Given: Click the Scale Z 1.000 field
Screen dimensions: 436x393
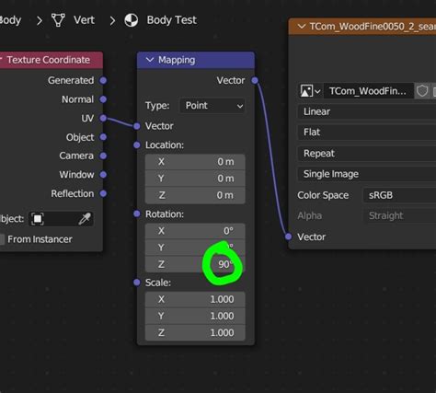Looking at the screenshot, I should pyautogui.click(x=195, y=333).
